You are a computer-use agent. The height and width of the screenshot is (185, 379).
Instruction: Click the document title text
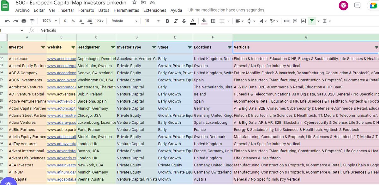tap(71, 3)
